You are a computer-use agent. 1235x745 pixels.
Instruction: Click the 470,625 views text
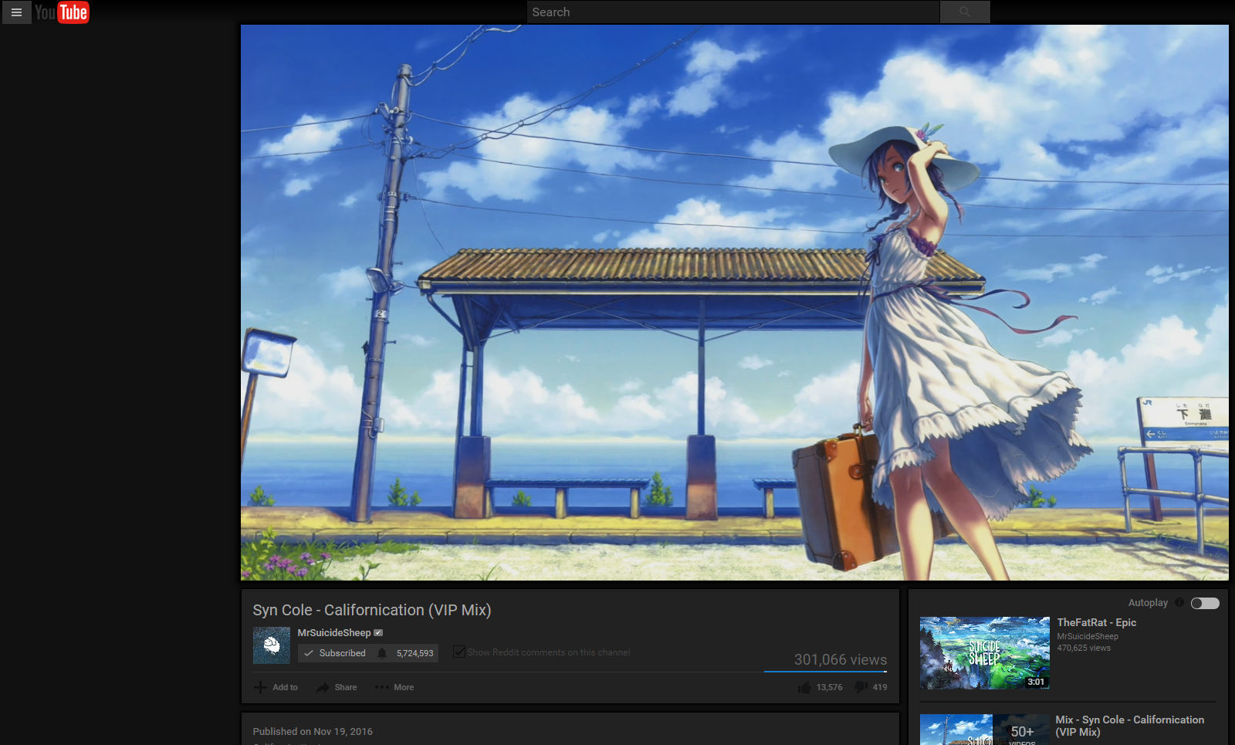[1083, 648]
